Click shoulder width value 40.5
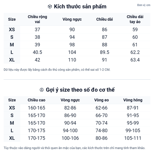Viewport: 154px width, 154px height. pos(37,52)
